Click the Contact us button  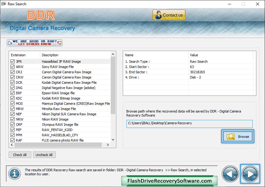[x=169, y=15]
